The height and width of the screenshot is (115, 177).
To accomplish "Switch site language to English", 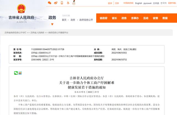I will (x=139, y=3).
